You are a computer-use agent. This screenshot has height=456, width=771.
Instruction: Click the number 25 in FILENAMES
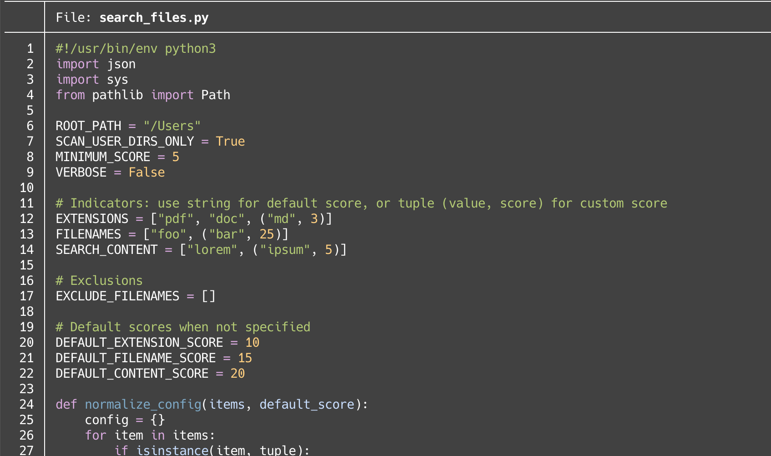click(267, 234)
